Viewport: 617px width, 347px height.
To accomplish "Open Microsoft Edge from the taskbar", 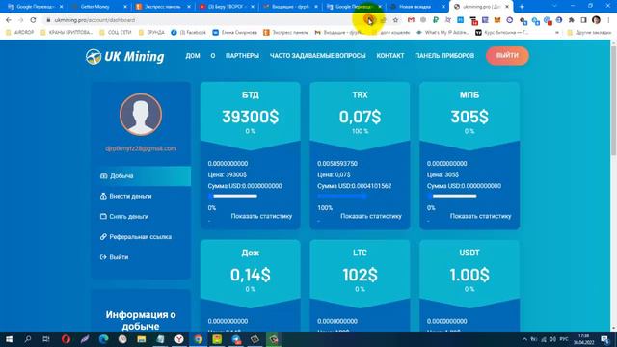I will click(x=103, y=339).
